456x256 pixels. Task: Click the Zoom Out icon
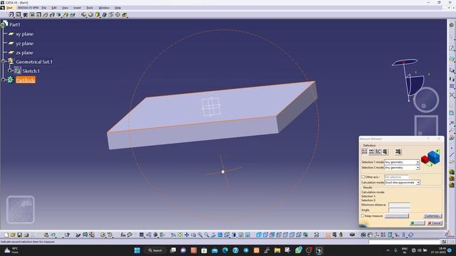coord(207,235)
